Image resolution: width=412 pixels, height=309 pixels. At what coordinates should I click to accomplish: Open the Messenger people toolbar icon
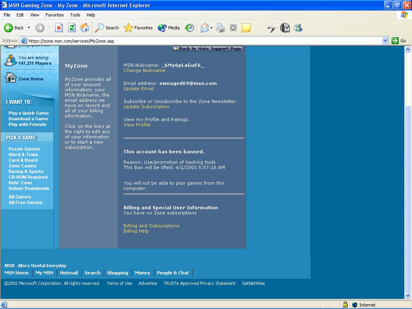298,28
